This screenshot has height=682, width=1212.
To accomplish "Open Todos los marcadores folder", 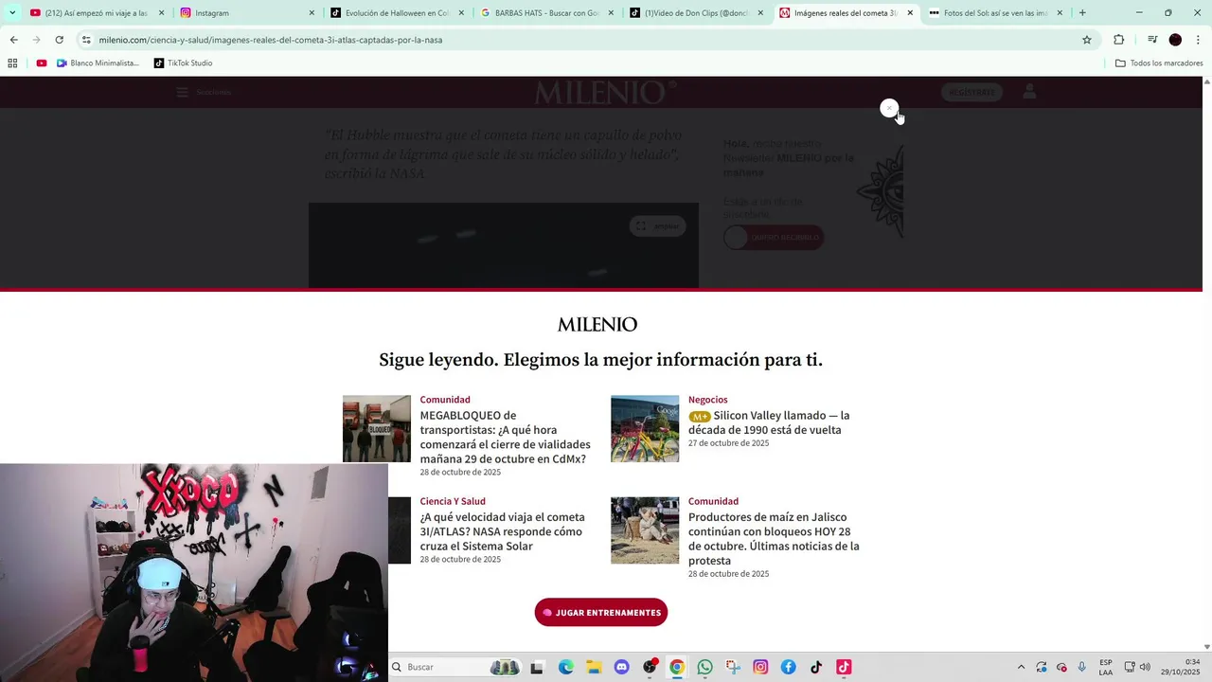I will (x=1159, y=63).
